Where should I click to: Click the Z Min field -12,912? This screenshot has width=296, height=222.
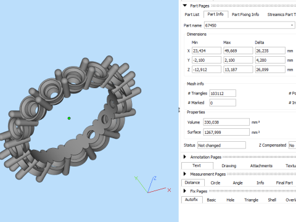pyautogui.click(x=207, y=70)
